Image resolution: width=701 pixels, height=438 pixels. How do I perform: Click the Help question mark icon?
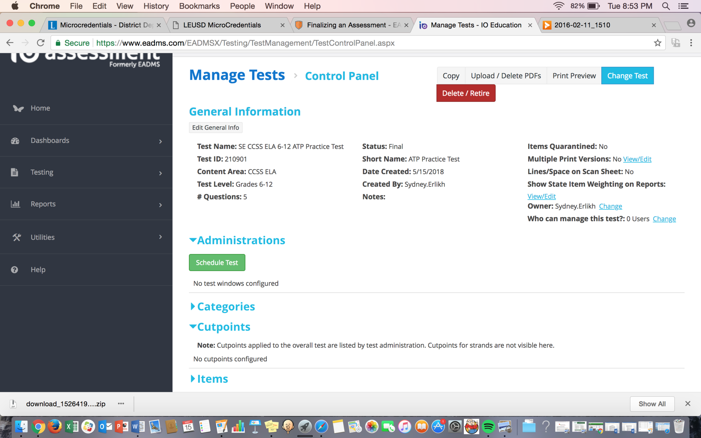click(14, 270)
